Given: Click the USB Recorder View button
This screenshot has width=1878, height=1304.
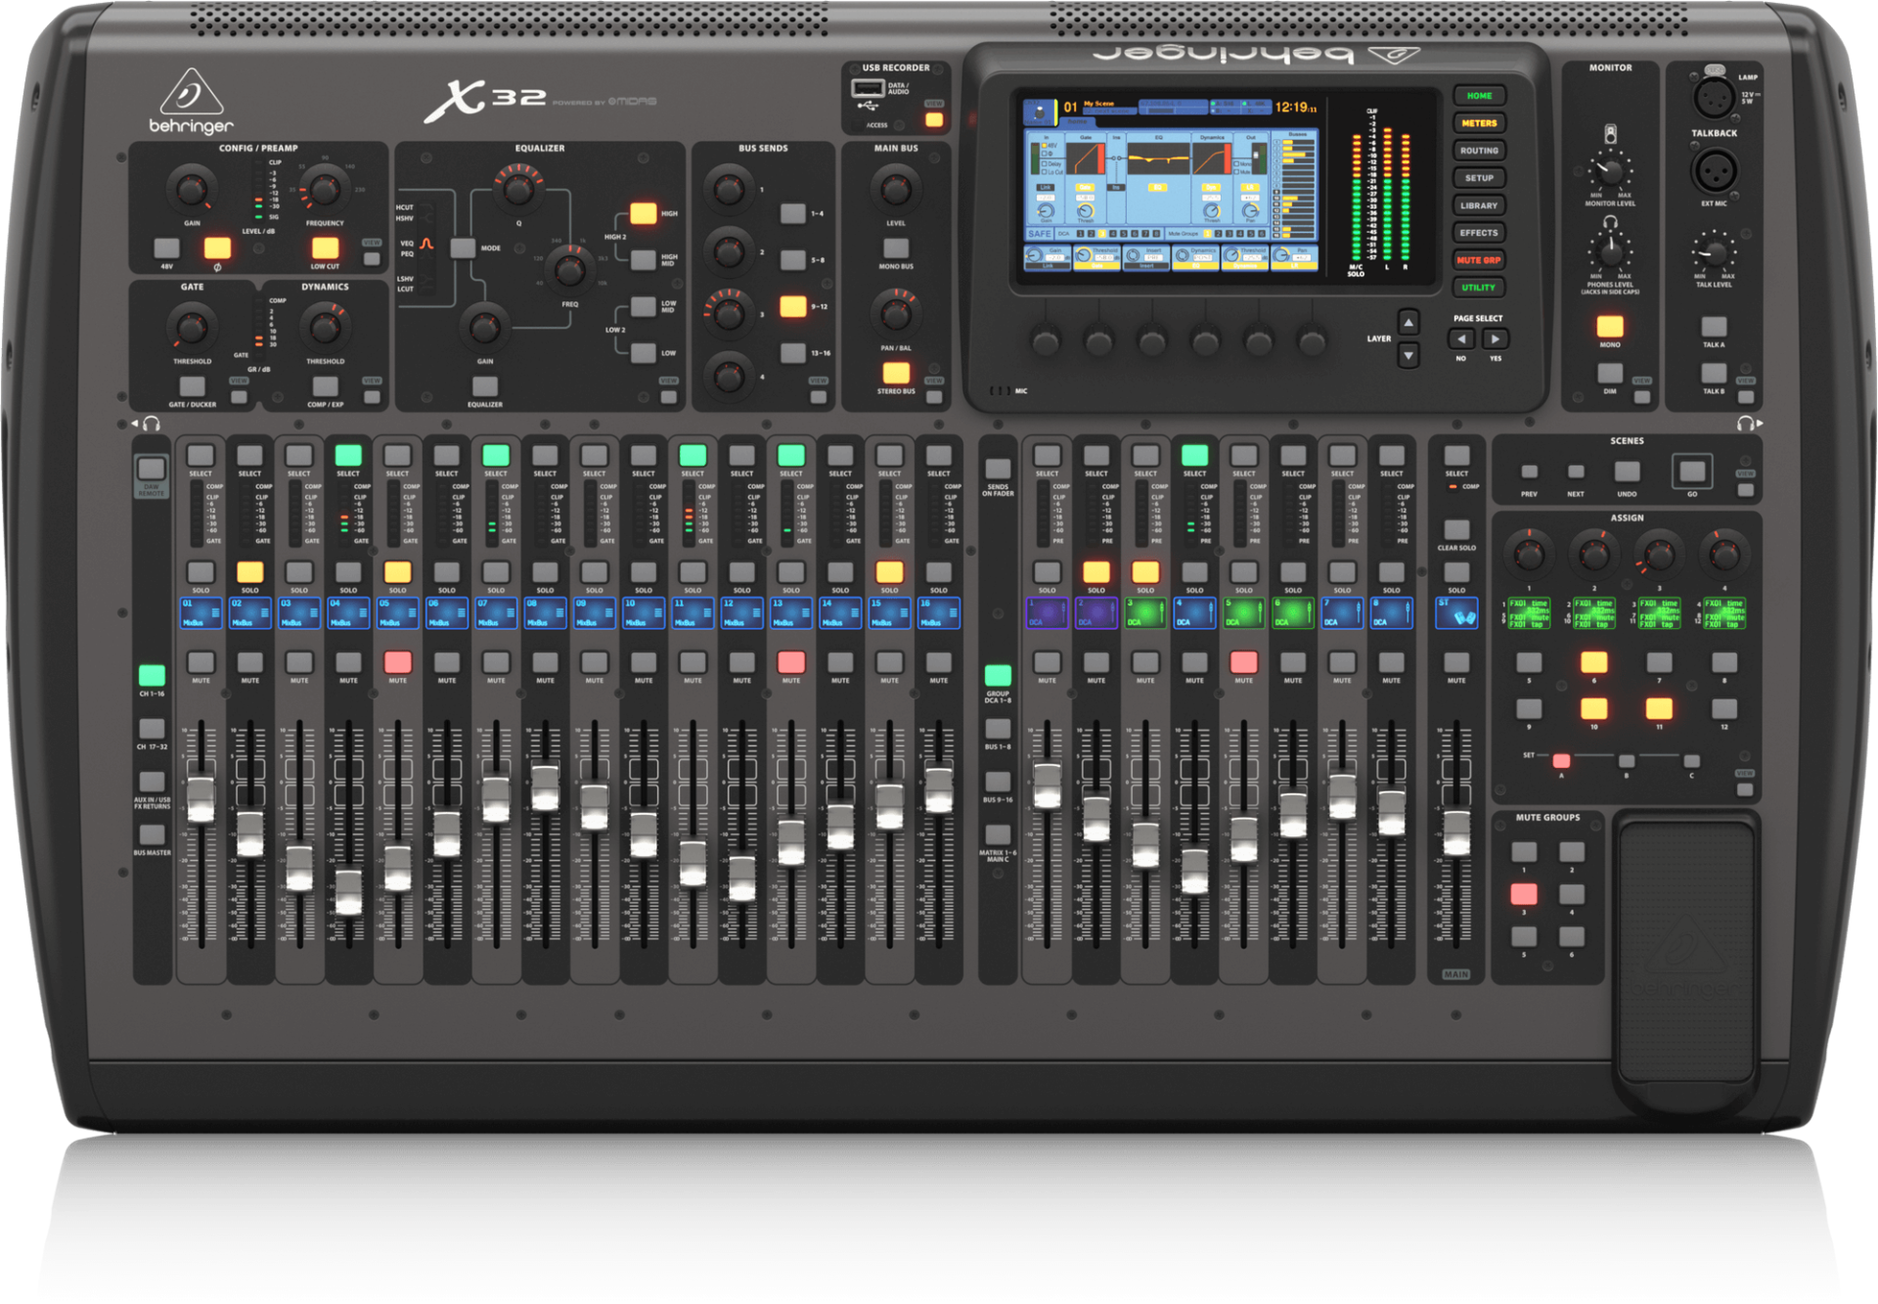Looking at the screenshot, I should click(934, 119).
